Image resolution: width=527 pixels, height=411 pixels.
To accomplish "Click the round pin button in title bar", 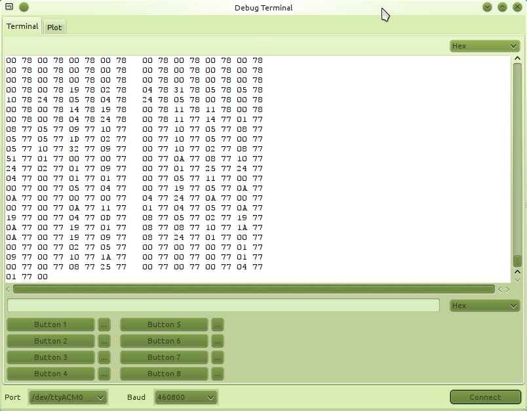I will coord(24,7).
